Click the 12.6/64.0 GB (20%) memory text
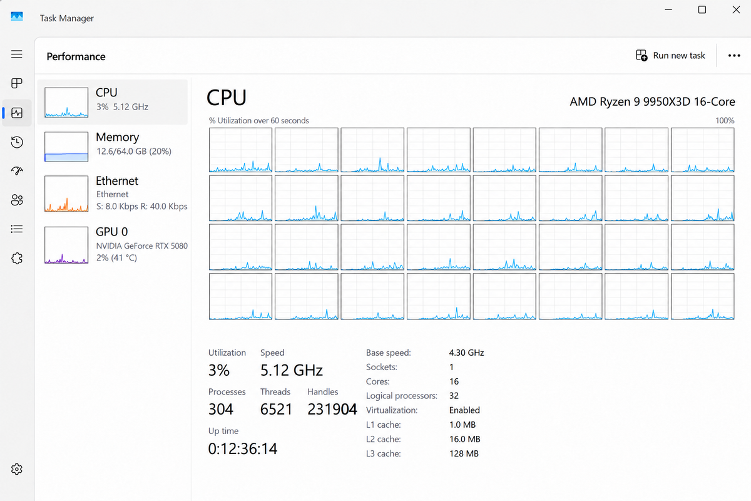This screenshot has height=501, width=751. pos(133,152)
